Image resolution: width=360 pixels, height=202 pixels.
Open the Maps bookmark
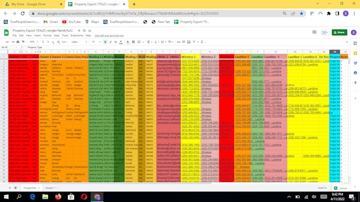pyautogui.click(x=92, y=22)
